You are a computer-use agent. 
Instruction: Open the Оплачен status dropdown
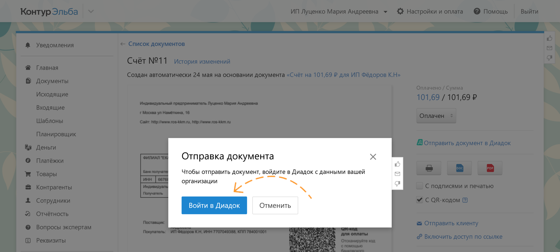[x=436, y=115]
